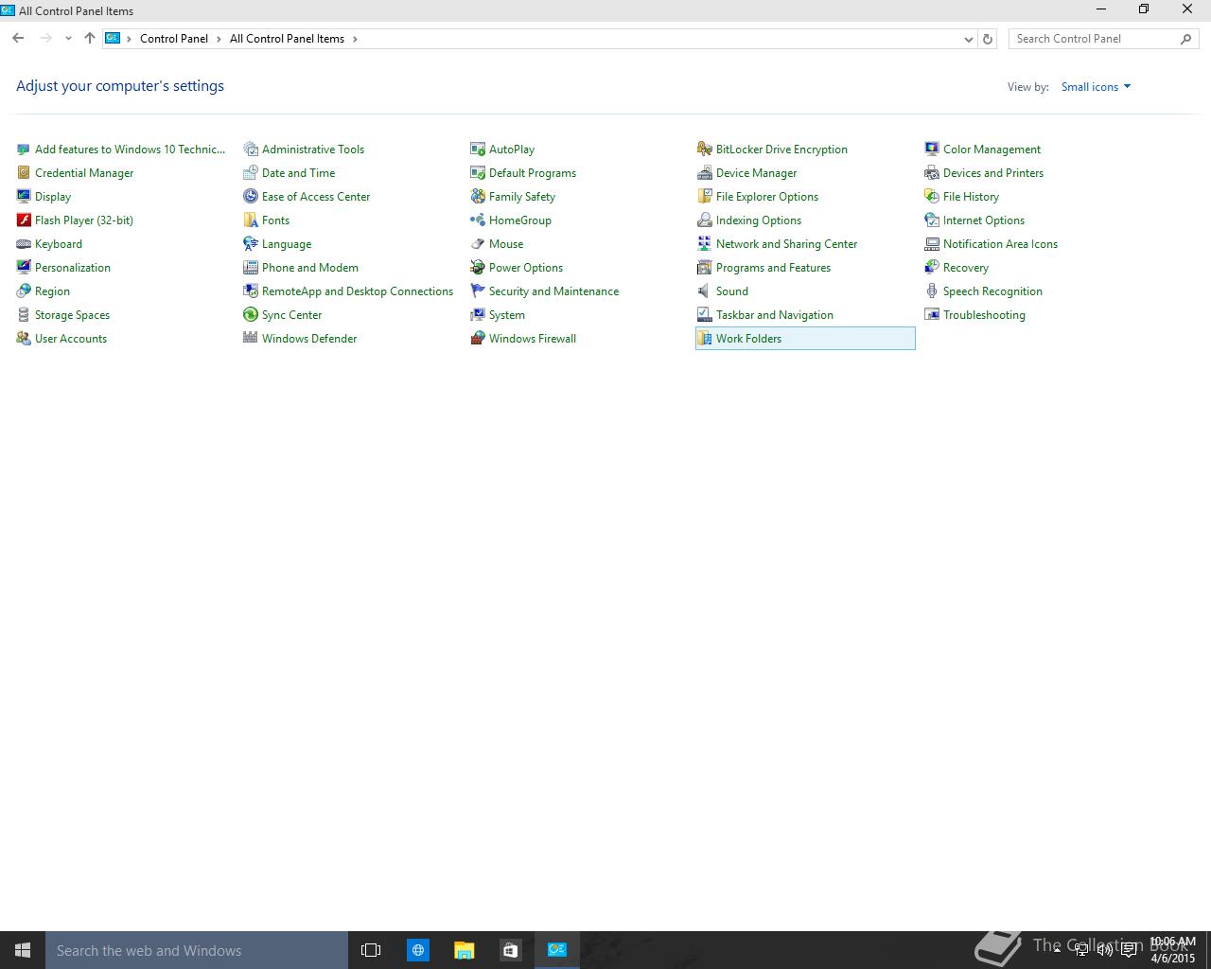Open RemoteApp and Desktop Connections
This screenshot has height=969, width=1211.
pos(358,291)
